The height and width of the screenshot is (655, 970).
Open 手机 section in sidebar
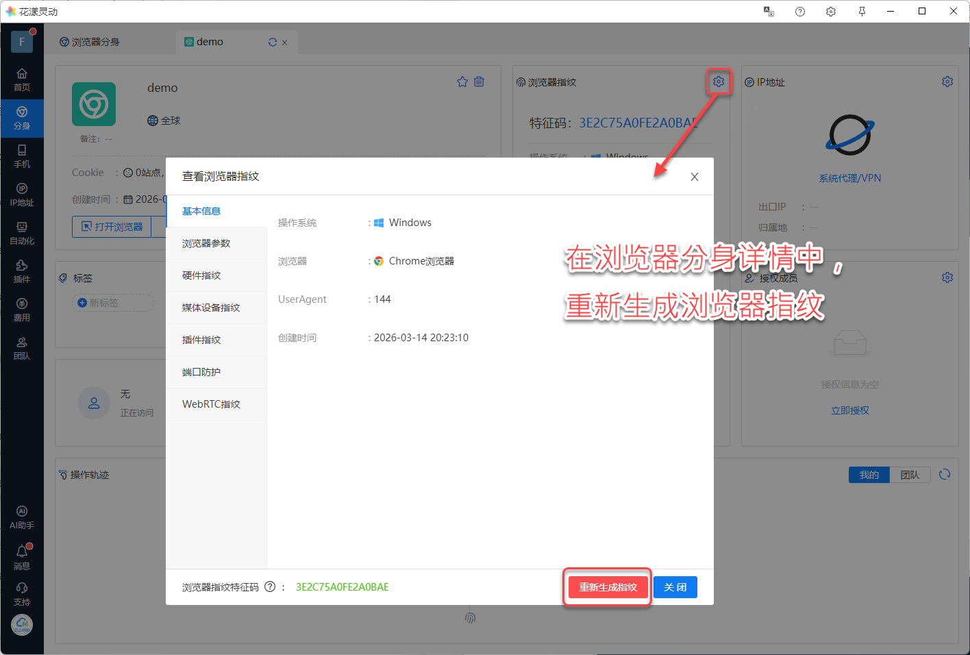(x=22, y=156)
